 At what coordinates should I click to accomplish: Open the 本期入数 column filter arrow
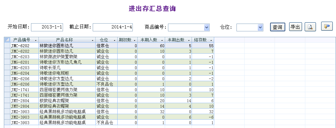(x=162, y=40)
